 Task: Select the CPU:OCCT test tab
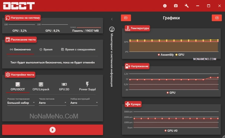tap(18, 87)
